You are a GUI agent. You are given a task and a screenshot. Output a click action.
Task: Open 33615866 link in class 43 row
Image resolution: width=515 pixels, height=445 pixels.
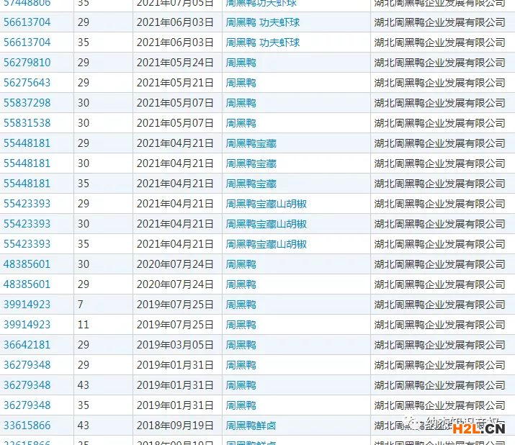coord(27,426)
